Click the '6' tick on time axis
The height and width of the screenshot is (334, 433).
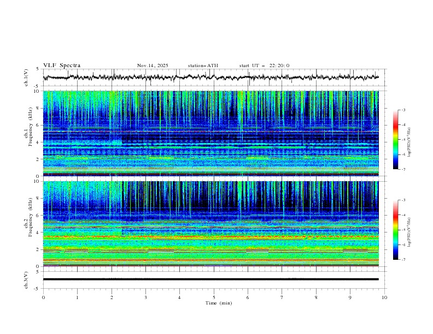tap(248, 297)
